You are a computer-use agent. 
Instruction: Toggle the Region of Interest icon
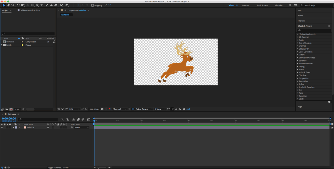(129, 109)
